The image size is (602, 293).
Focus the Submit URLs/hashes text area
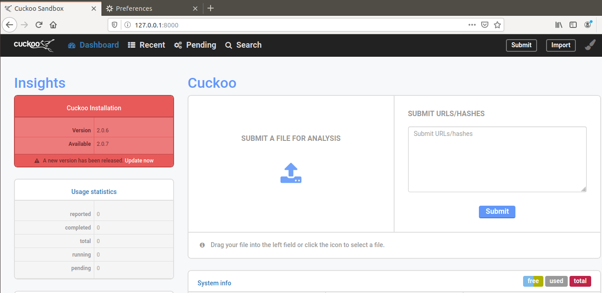pos(497,159)
